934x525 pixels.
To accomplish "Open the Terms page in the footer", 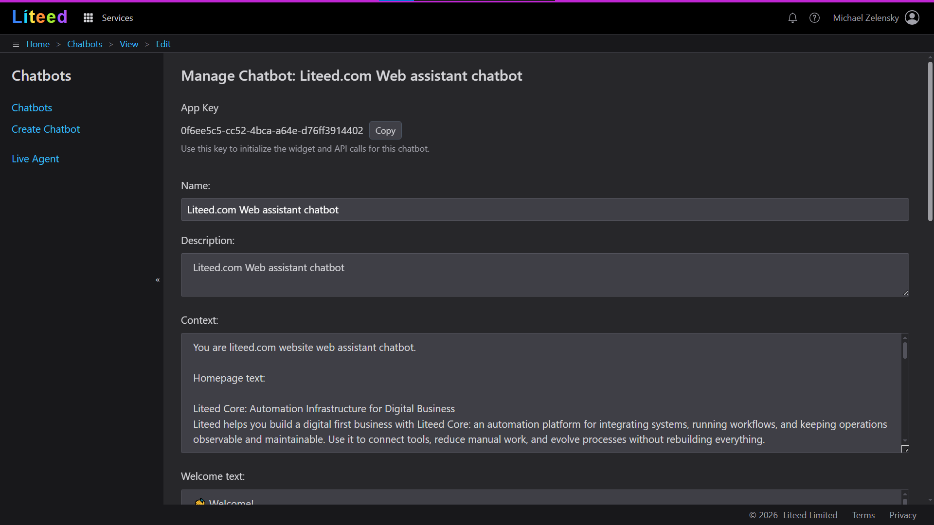I will [x=863, y=515].
